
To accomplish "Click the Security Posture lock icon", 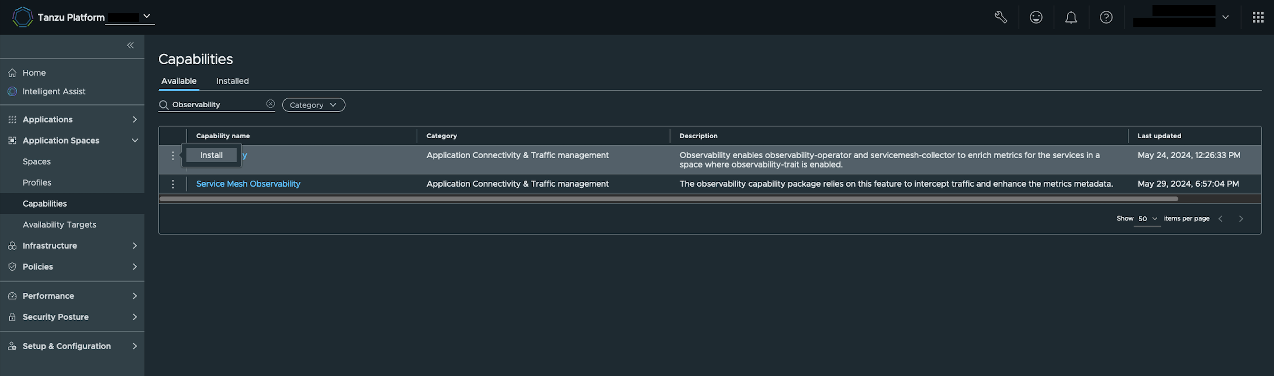I will coord(12,317).
